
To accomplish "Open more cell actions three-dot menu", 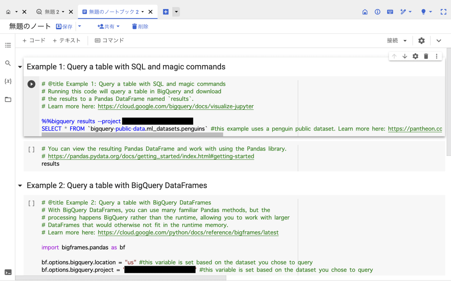I will tap(436, 56).
